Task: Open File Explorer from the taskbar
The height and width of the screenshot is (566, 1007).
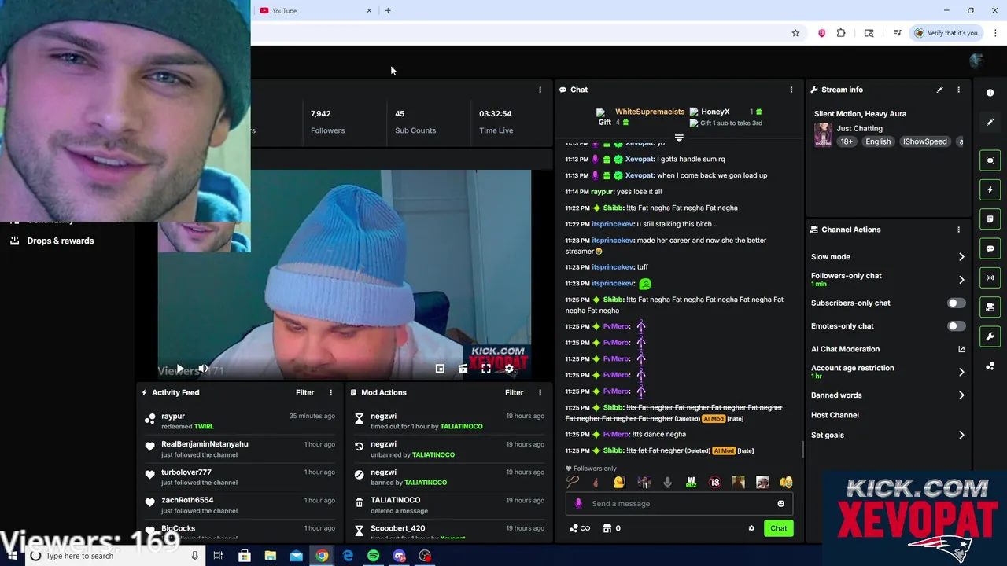Action: (270, 556)
